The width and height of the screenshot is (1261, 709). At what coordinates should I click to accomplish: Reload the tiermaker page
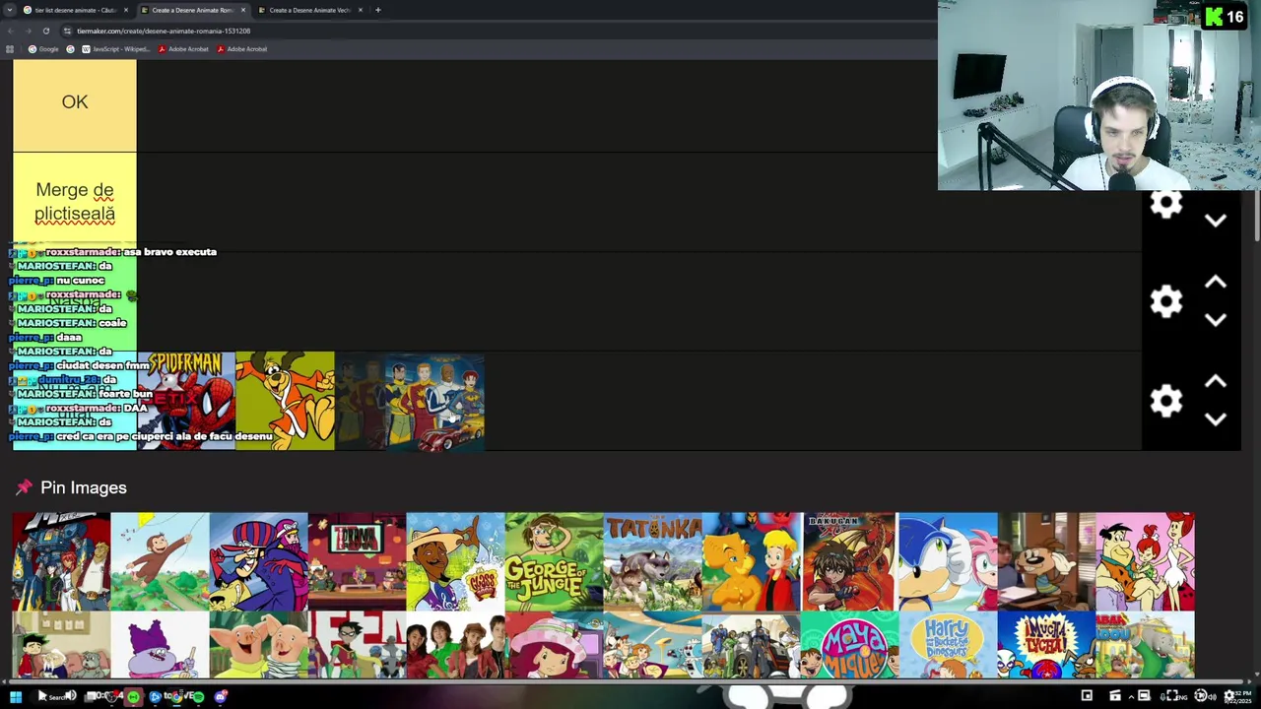click(x=45, y=31)
